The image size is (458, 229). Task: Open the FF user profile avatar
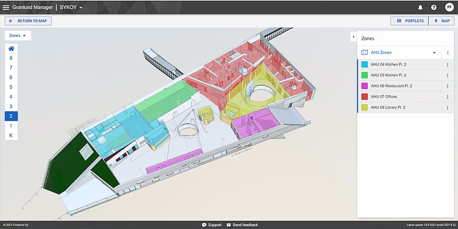[x=449, y=7]
